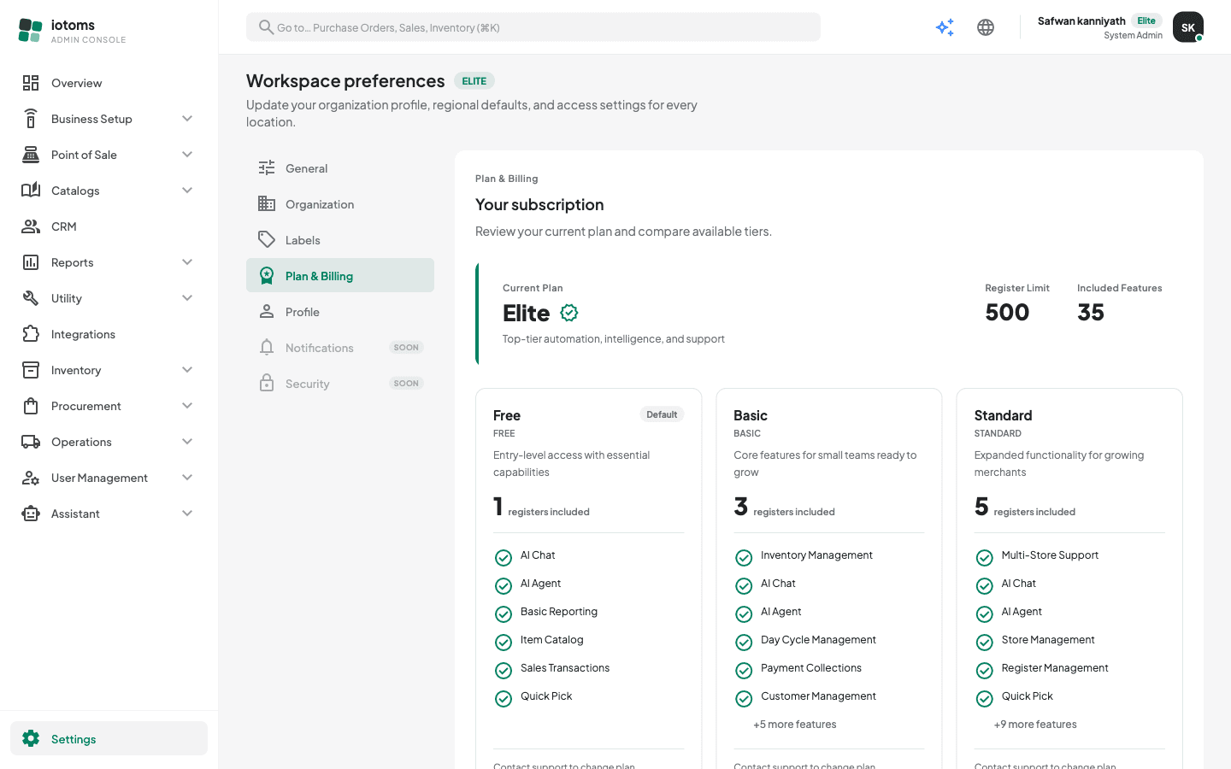Click the globe language icon
This screenshot has height=769, width=1231.
point(986,27)
